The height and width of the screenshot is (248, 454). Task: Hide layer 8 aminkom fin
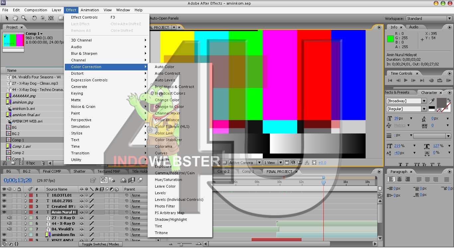pyautogui.click(x=4, y=235)
